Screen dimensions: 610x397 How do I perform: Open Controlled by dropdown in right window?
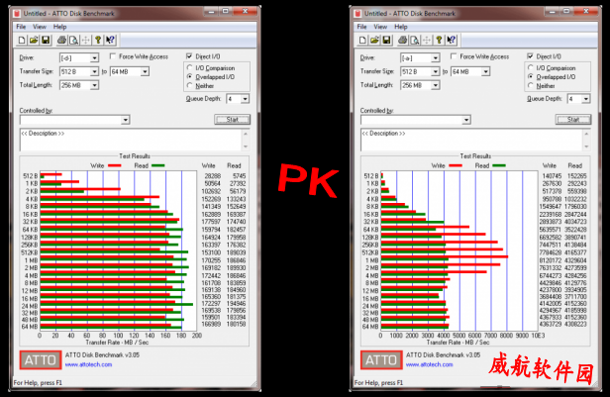[x=466, y=120]
